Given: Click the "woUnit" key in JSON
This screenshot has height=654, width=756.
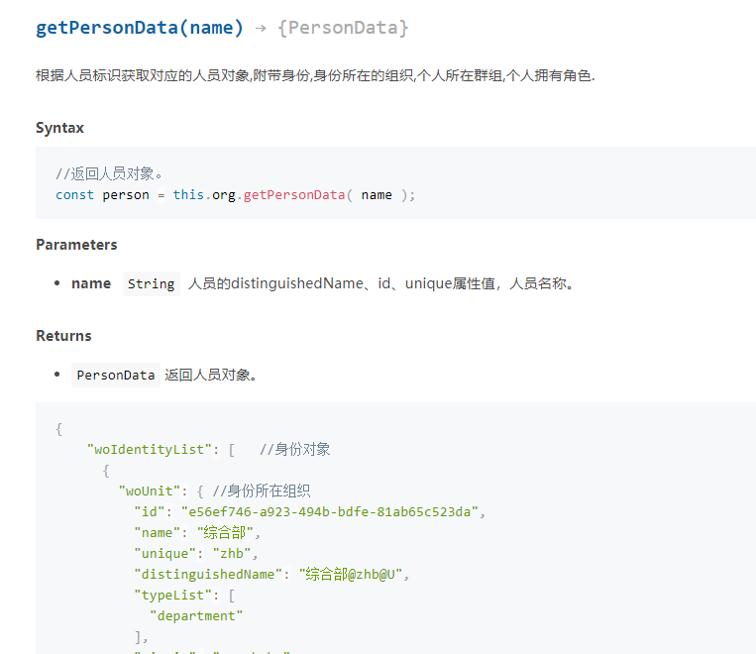Looking at the screenshot, I should tap(152, 490).
